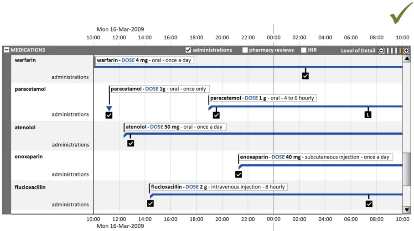
Task: Uncheck the administrations checkbox
Action: click(188, 50)
